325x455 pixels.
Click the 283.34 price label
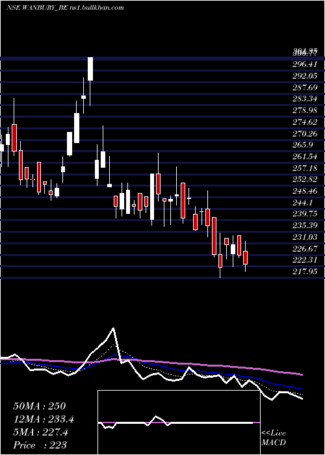point(304,99)
